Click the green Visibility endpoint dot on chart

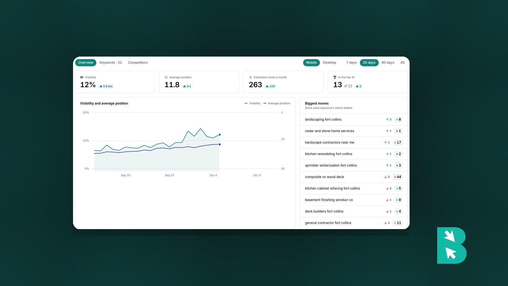[219, 135]
